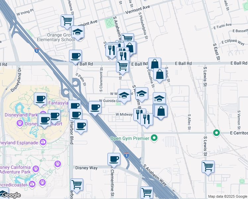Select the Incredicoaster label
248x199 pixels.
pyautogui.click(x=14, y=185)
